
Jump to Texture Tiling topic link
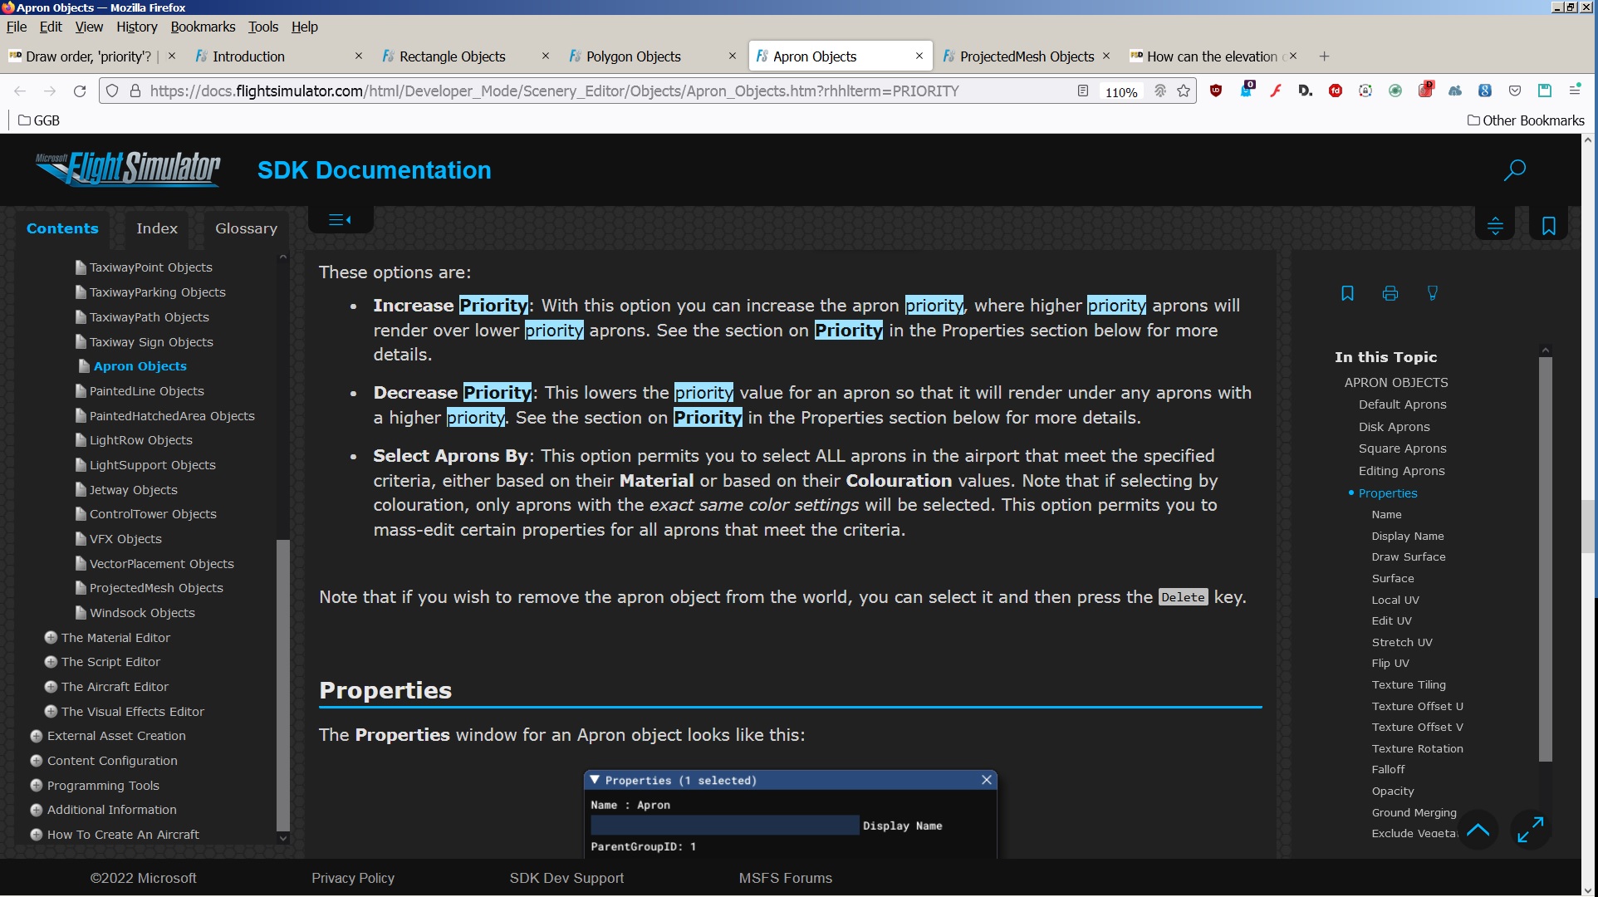(x=1409, y=684)
